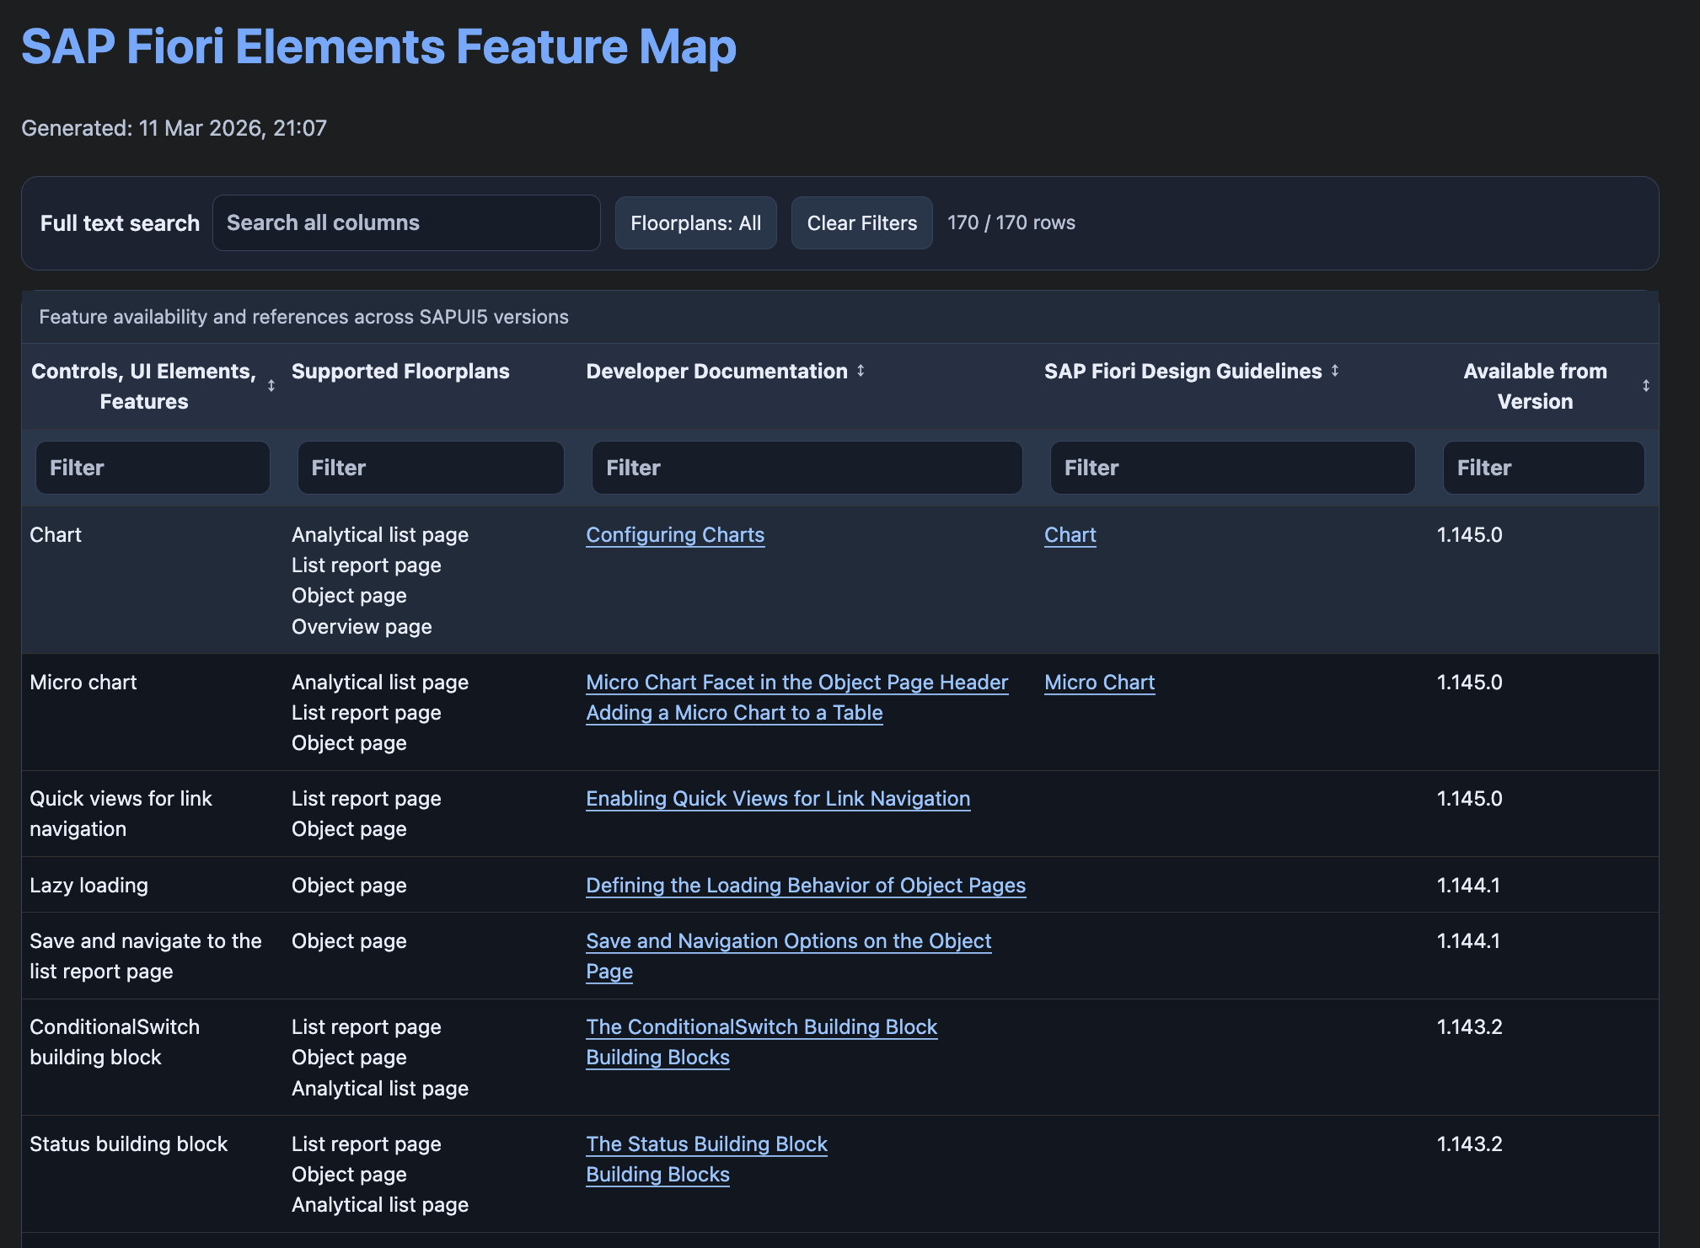The width and height of the screenshot is (1700, 1248).
Task: Click Enabling Quick Views for Link Navigation
Action: [778, 798]
